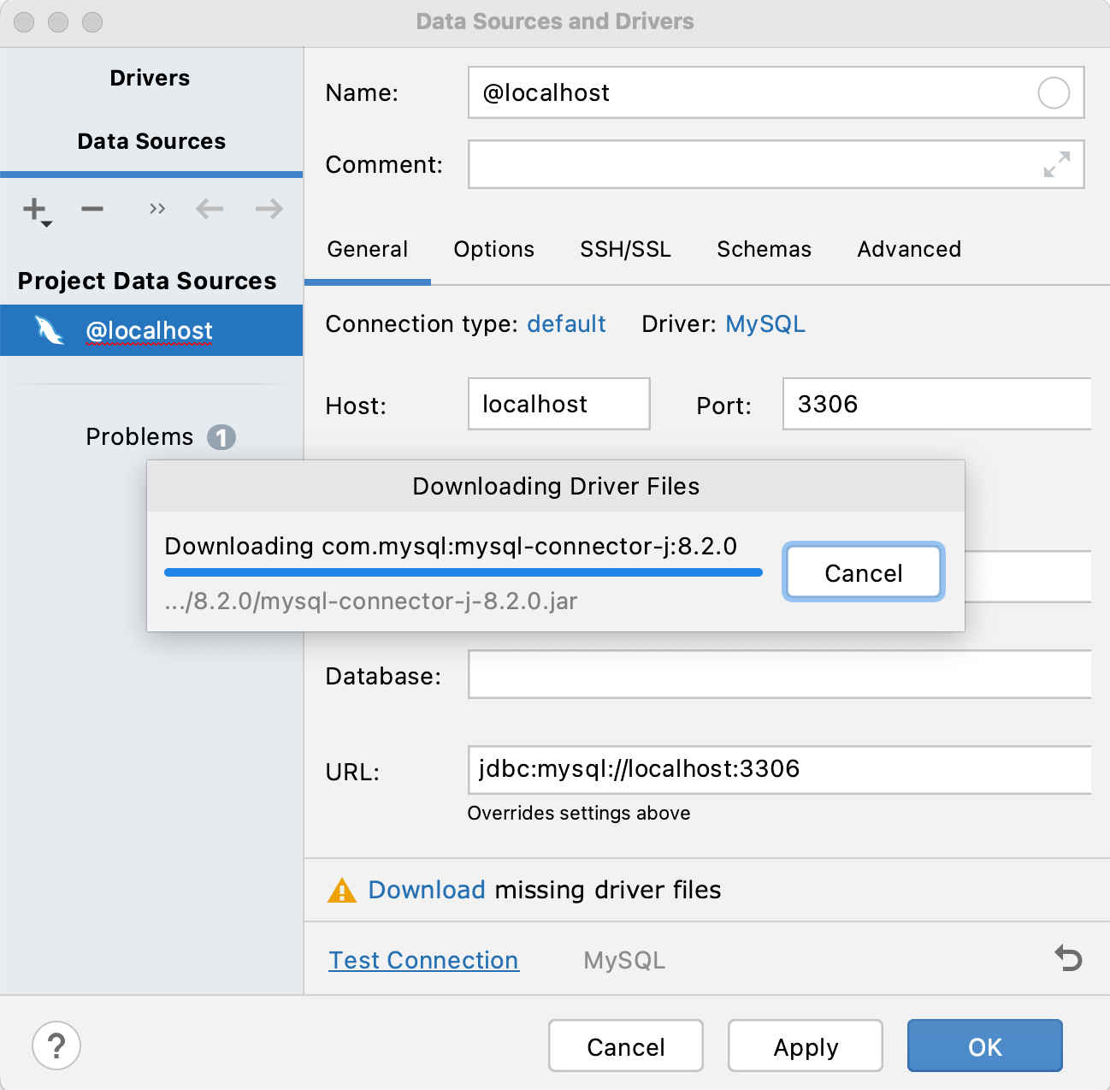Image resolution: width=1110 pixels, height=1090 pixels.
Task: Click Download link for missing driver files
Action: (427, 890)
